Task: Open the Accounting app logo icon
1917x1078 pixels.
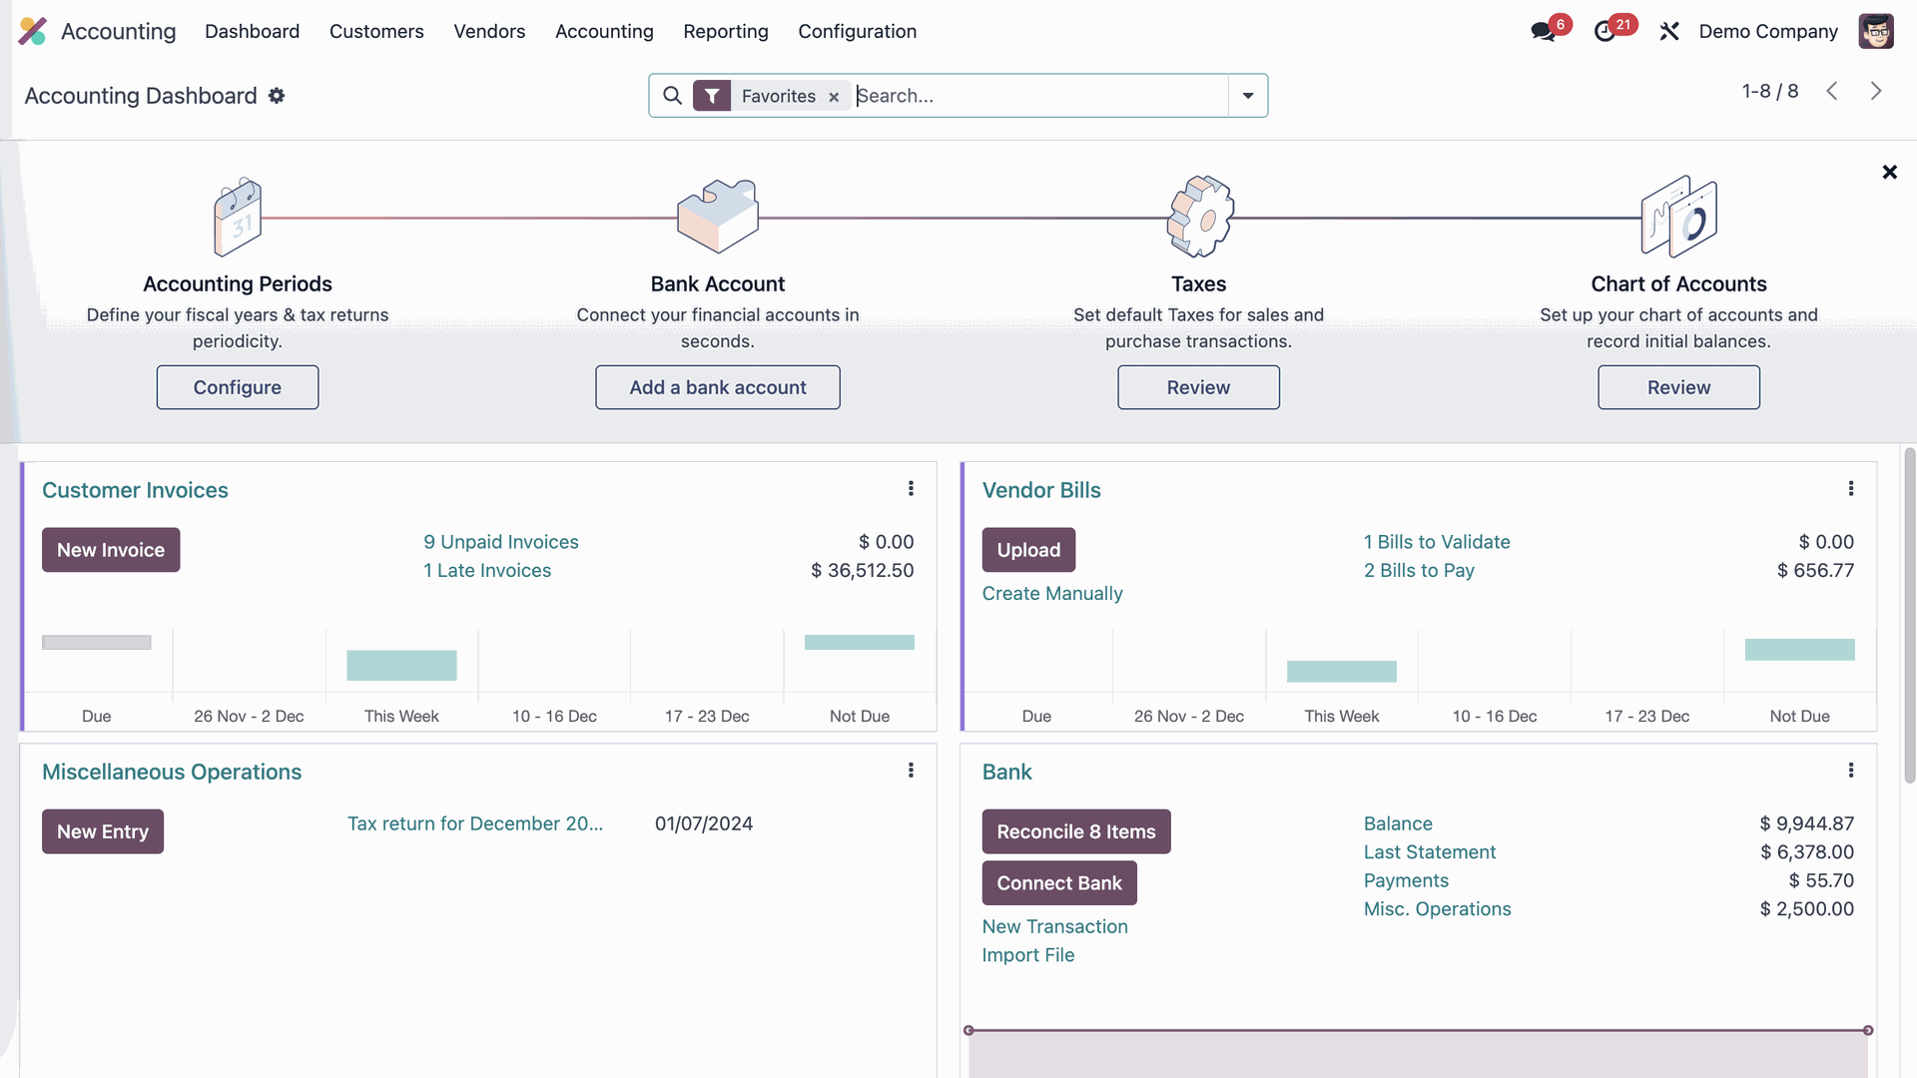Action: pyautogui.click(x=33, y=31)
